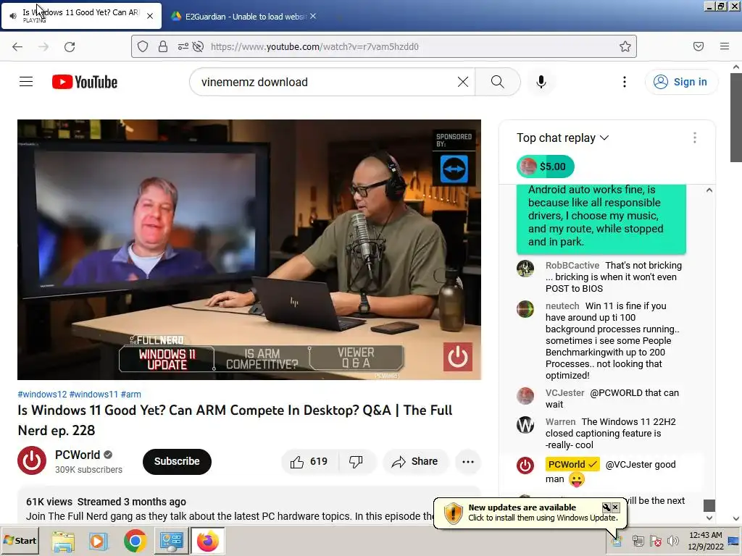Screen dimensions: 742x556
Task: Go back with the browser back arrow
Action: (17, 47)
